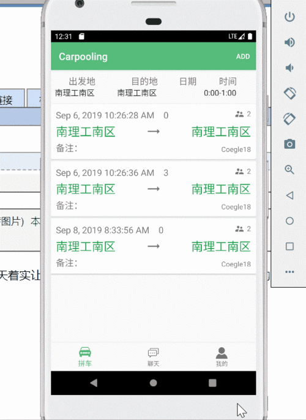Image resolution: width=306 pixels, height=420 pixels.
Task: Tap Coegle18 on the Sep 8 card
Action: [236, 264]
